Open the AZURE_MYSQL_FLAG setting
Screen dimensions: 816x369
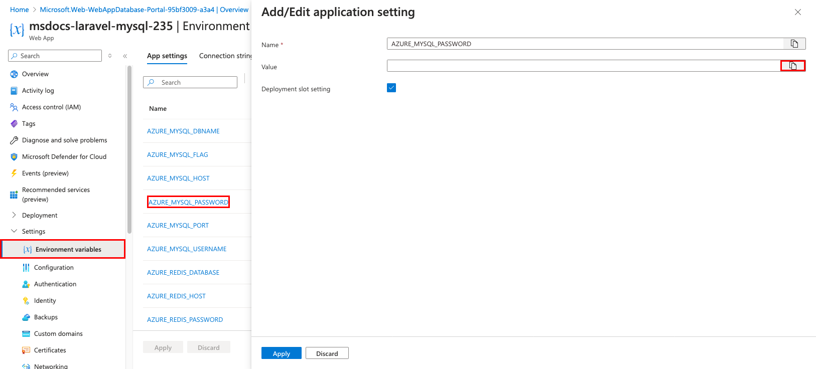tap(177, 154)
